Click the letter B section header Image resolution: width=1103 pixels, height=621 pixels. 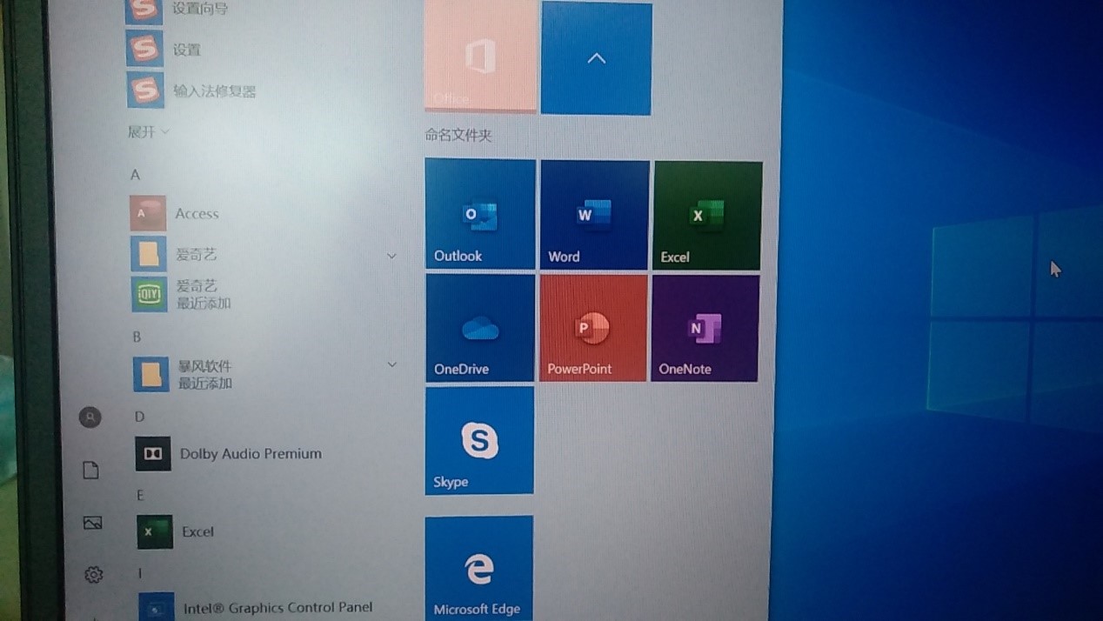point(137,337)
